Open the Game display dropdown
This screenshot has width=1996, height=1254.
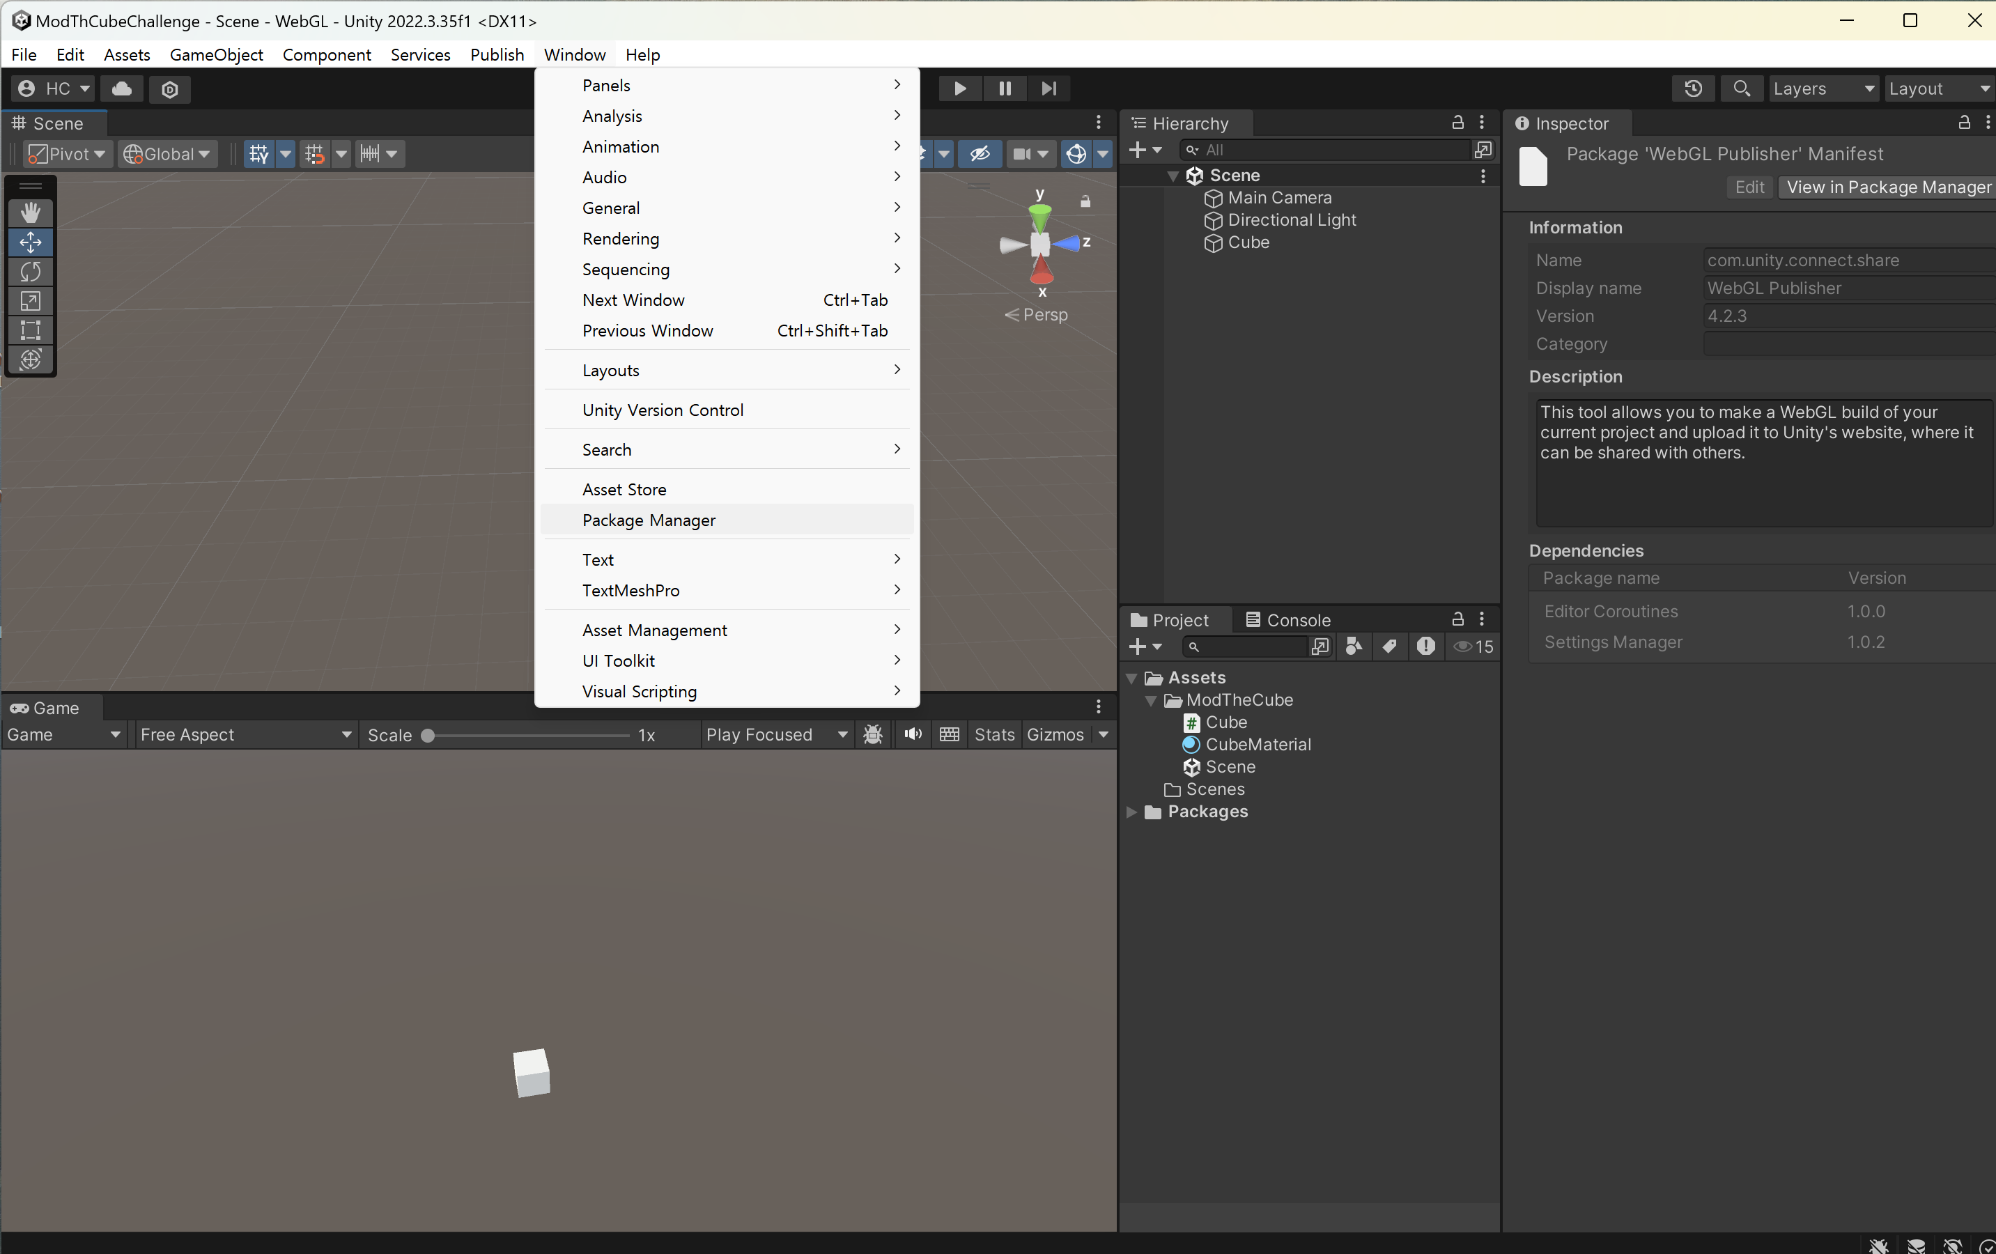[x=64, y=734]
